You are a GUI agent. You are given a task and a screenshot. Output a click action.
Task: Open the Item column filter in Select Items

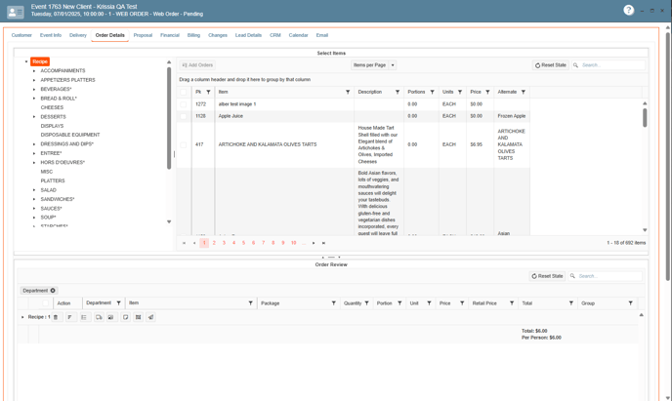click(348, 92)
